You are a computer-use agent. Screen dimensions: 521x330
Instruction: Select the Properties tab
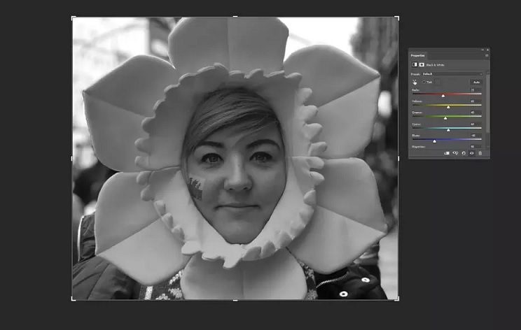(x=418, y=55)
